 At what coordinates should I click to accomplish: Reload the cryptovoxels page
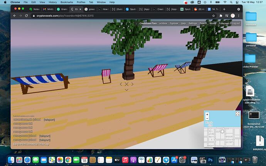[x=26, y=16]
